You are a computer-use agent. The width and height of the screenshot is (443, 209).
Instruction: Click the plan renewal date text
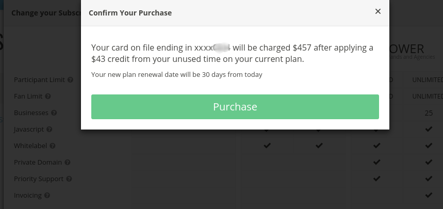(x=177, y=75)
